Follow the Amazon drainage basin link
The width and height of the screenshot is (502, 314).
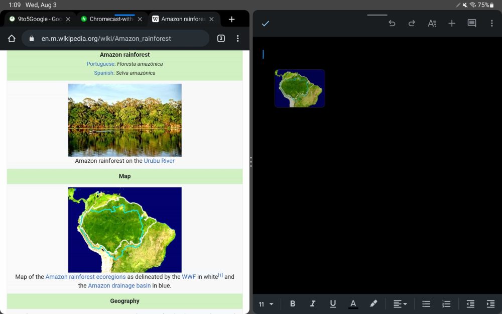119,286
